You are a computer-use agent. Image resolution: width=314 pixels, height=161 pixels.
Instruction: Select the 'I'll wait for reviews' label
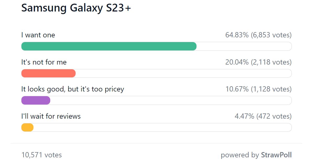(x=51, y=116)
